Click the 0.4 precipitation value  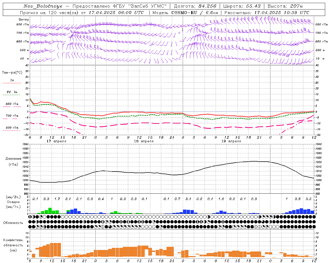point(101,199)
